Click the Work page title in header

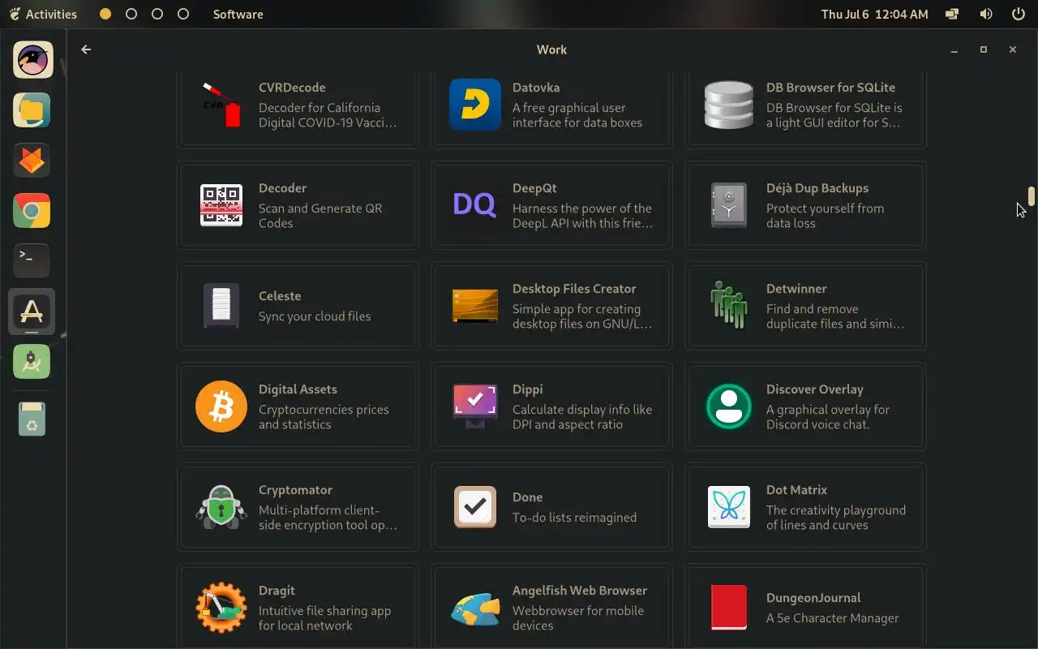click(x=551, y=49)
